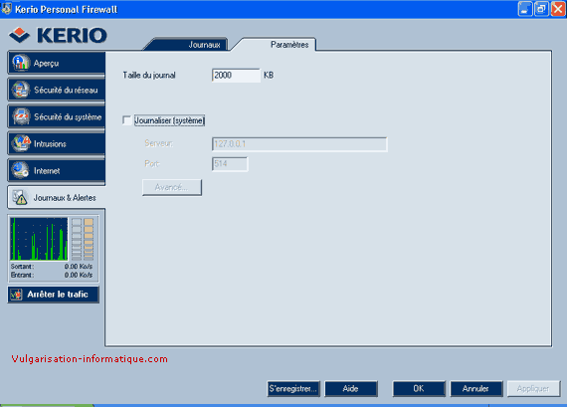Stop traffic with Arrêter le trafic
Viewport: 567px width, 407px height.
coord(53,295)
